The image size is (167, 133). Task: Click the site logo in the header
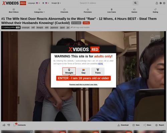tap(14, 3)
